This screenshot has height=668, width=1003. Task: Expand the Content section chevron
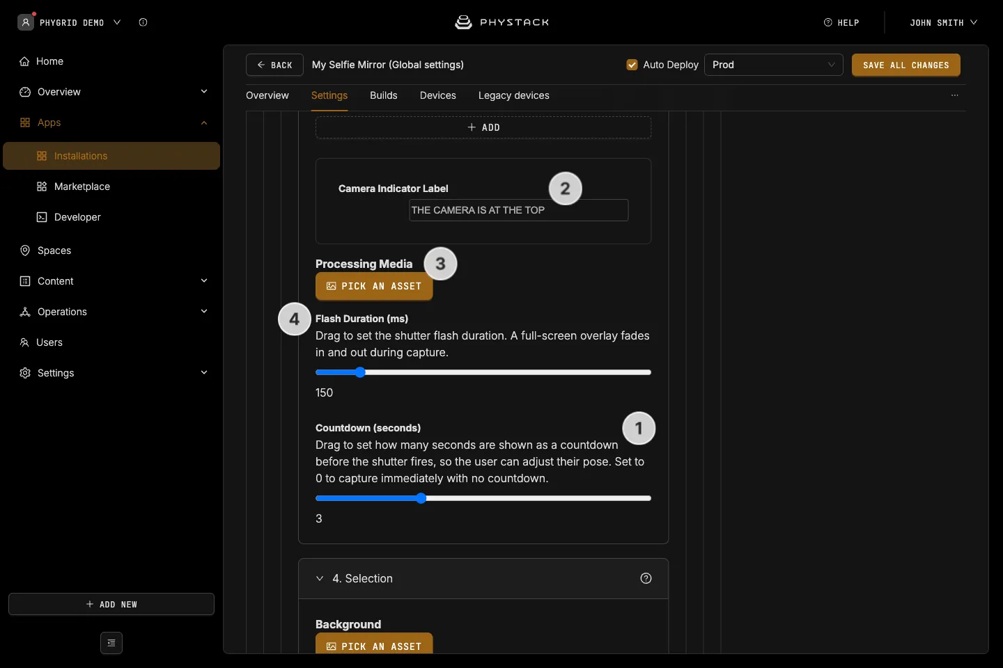[x=204, y=281]
